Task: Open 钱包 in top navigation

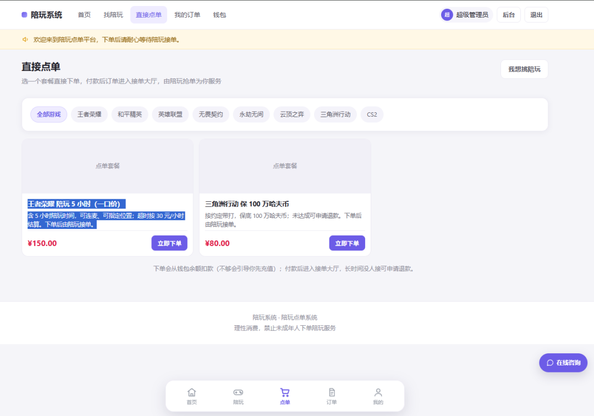Action: pos(219,15)
